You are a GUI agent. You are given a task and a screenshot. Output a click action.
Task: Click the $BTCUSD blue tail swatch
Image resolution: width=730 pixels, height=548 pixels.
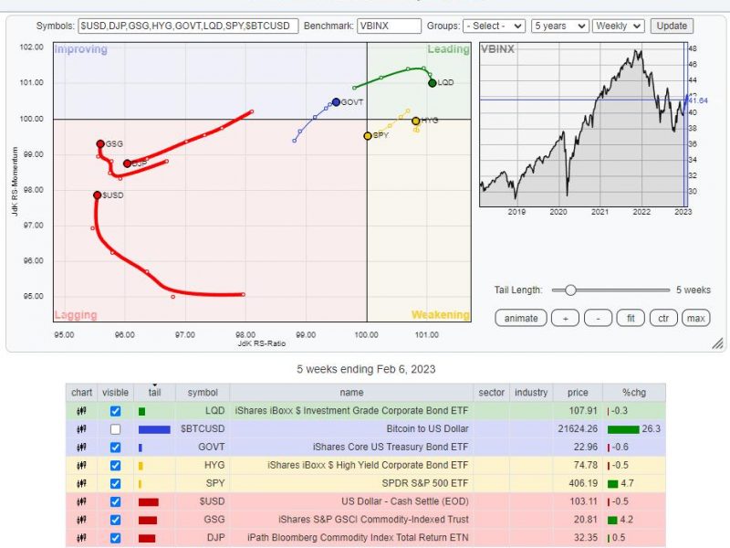(x=154, y=429)
